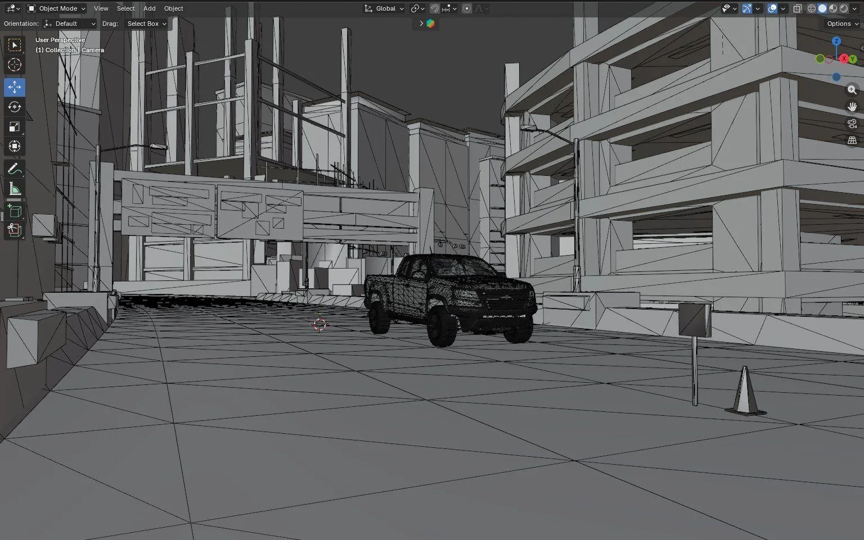This screenshot has height=540, width=864.
Task: Select the Add Cube tool
Action: [15, 211]
